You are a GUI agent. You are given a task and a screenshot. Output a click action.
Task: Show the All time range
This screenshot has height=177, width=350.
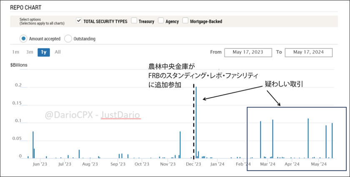point(57,52)
